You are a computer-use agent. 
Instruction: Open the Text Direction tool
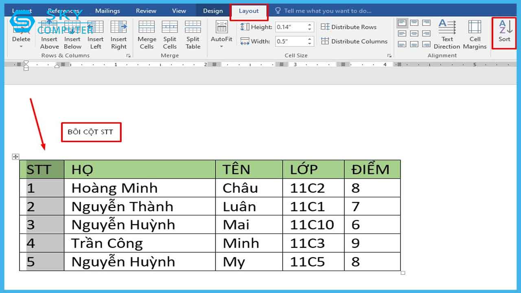click(447, 27)
